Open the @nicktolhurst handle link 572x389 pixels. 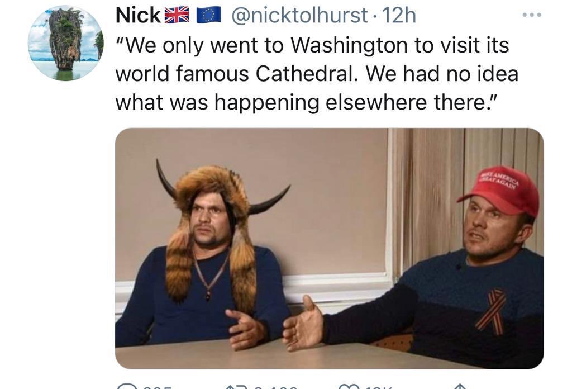click(299, 15)
